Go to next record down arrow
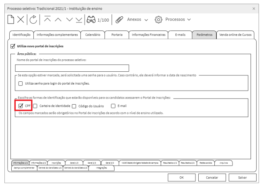The width and height of the screenshot is (263, 186). coord(69,20)
